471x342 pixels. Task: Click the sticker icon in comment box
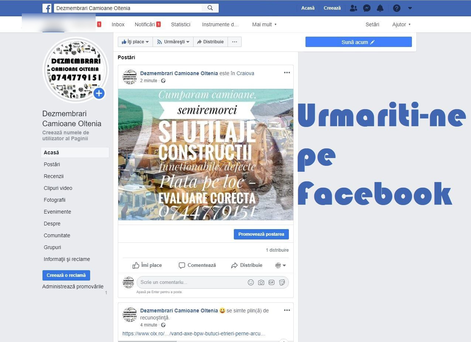point(282,282)
